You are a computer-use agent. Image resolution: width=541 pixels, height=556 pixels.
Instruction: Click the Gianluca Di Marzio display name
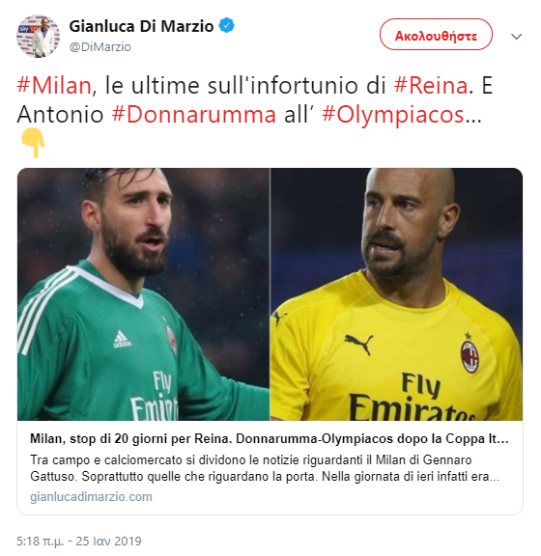(x=141, y=26)
